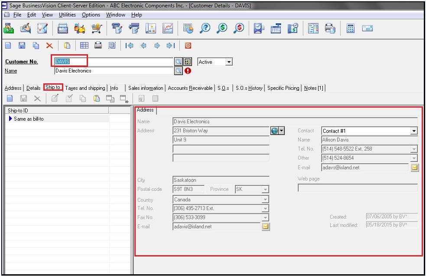Image resolution: width=426 pixels, height=276 pixels.
Task: Print customer via record toolbar printer icon
Action: (98, 46)
